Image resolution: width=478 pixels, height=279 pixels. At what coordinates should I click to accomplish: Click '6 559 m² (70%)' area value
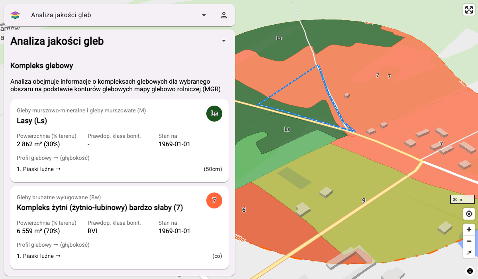[38, 231]
